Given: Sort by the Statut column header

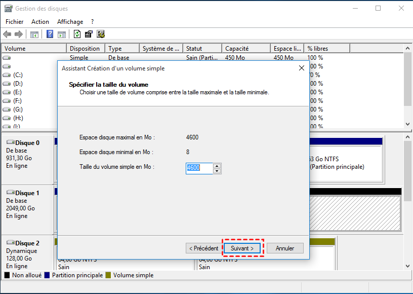Looking at the screenshot, I should 202,49.
